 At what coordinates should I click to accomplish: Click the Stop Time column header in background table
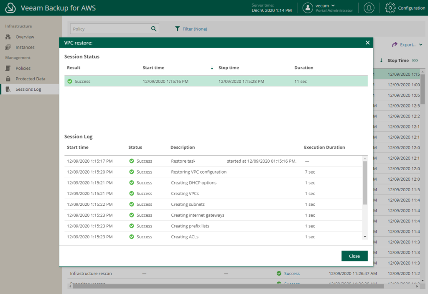(x=398, y=60)
